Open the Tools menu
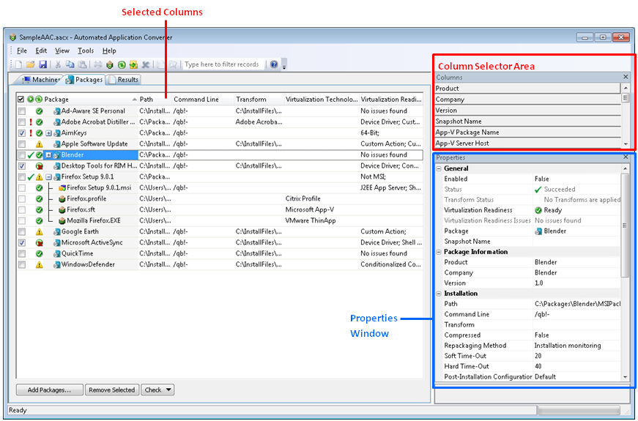 (x=86, y=51)
